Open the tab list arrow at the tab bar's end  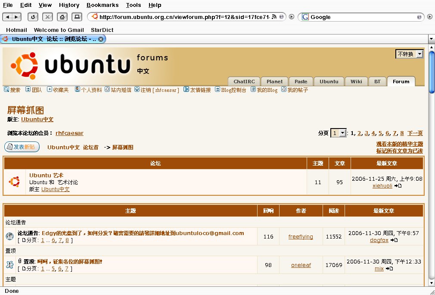coord(432,39)
